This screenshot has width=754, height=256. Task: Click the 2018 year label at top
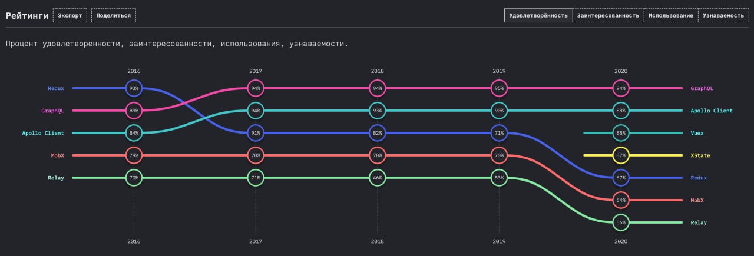pos(378,71)
